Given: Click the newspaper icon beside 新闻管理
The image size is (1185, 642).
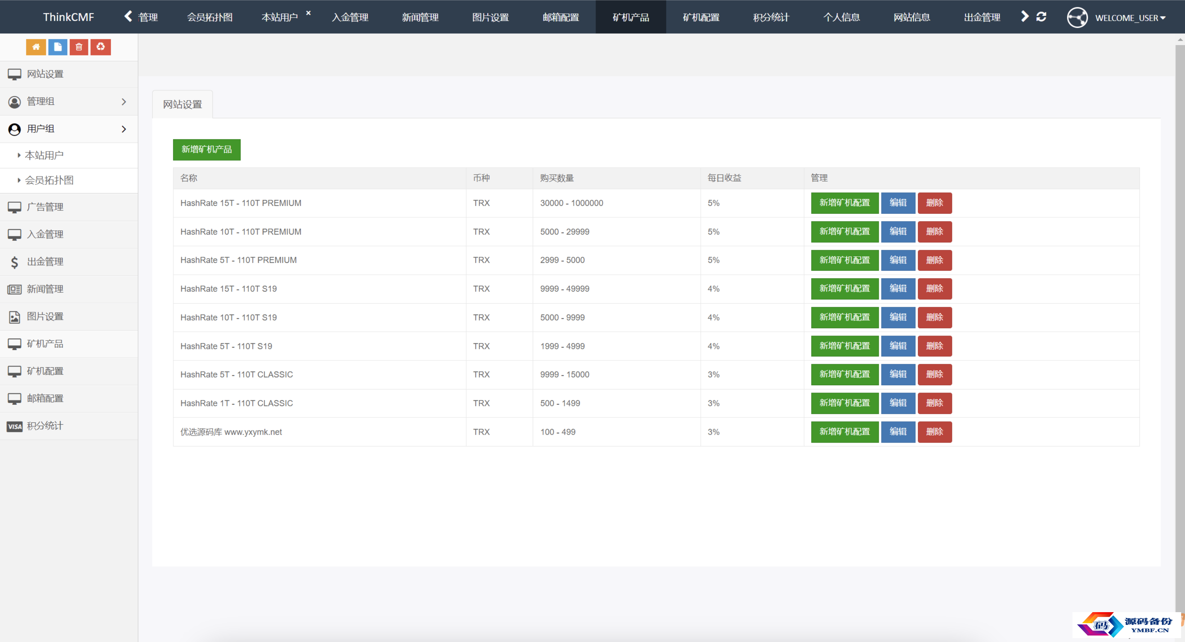Looking at the screenshot, I should click(14, 289).
